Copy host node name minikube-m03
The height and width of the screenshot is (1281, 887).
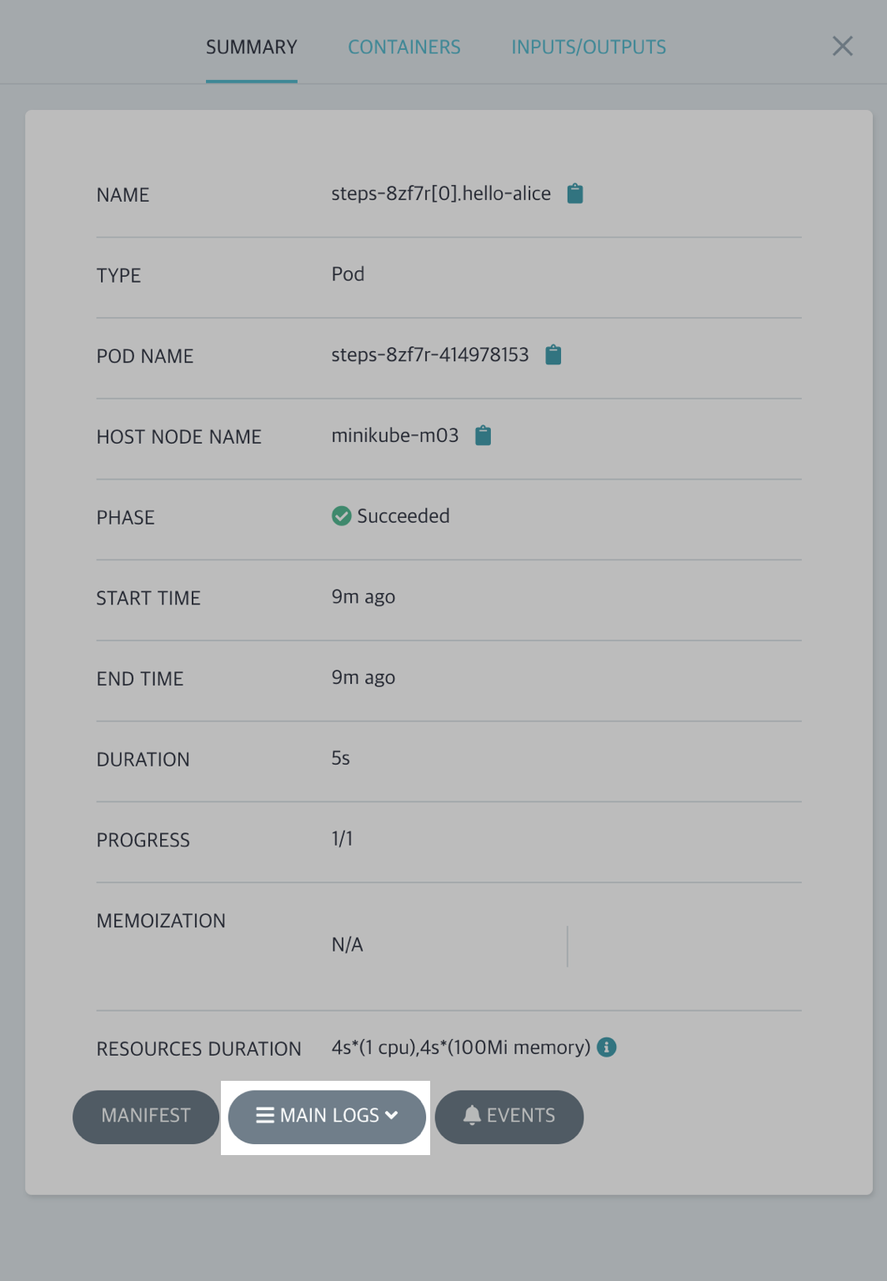point(483,435)
